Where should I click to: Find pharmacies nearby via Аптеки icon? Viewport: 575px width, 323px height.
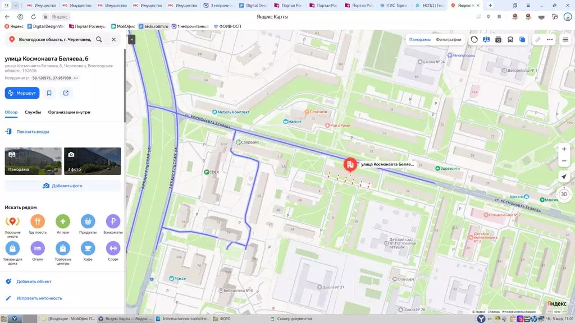pos(62,222)
